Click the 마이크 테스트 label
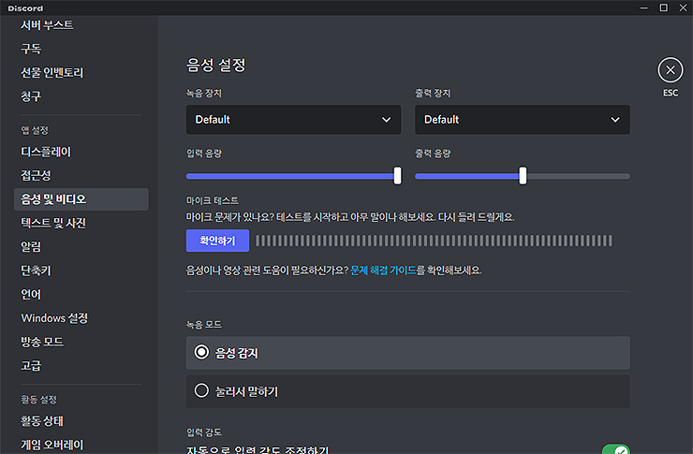The width and height of the screenshot is (693, 454). (213, 201)
